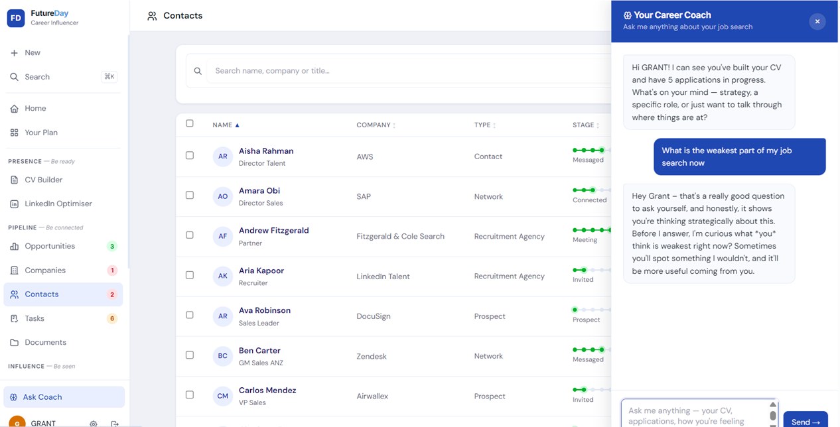Open the CV Builder document icon

14,180
